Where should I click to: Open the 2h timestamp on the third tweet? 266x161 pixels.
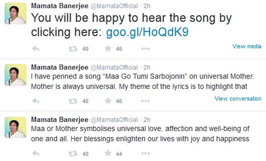coord(147,120)
